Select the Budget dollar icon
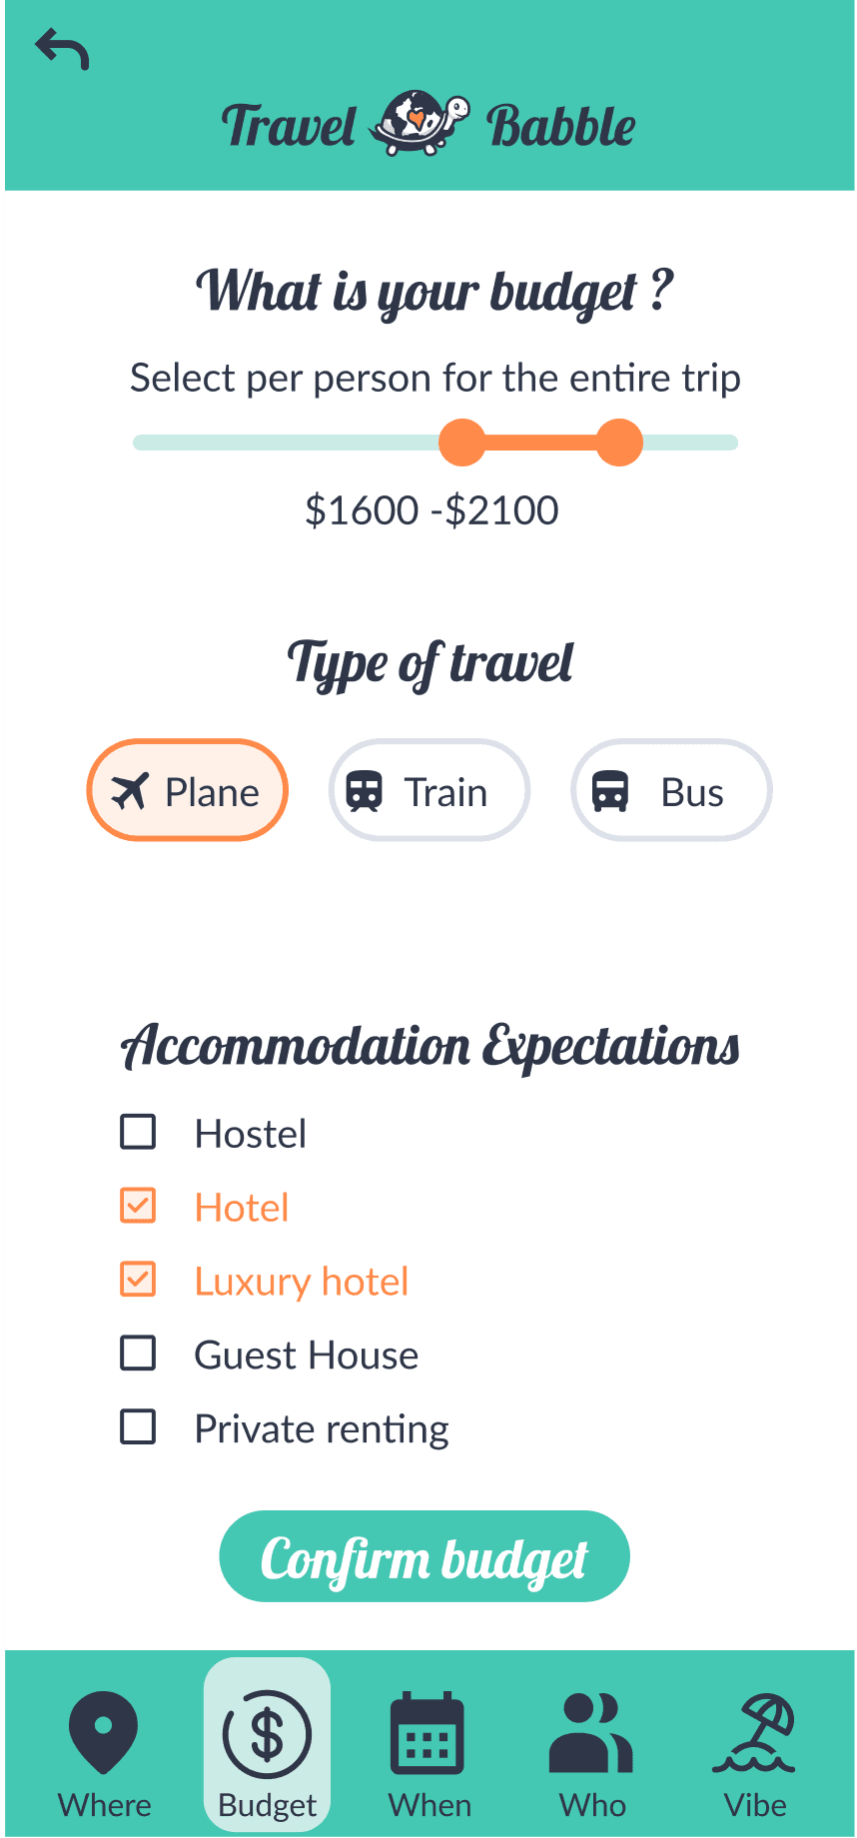 tap(267, 1734)
